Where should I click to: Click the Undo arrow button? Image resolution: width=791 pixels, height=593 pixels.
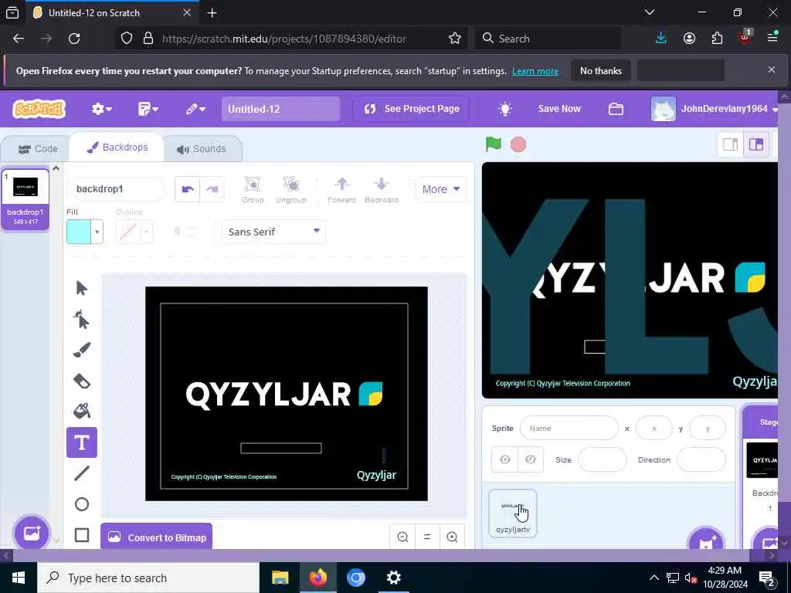tap(188, 189)
